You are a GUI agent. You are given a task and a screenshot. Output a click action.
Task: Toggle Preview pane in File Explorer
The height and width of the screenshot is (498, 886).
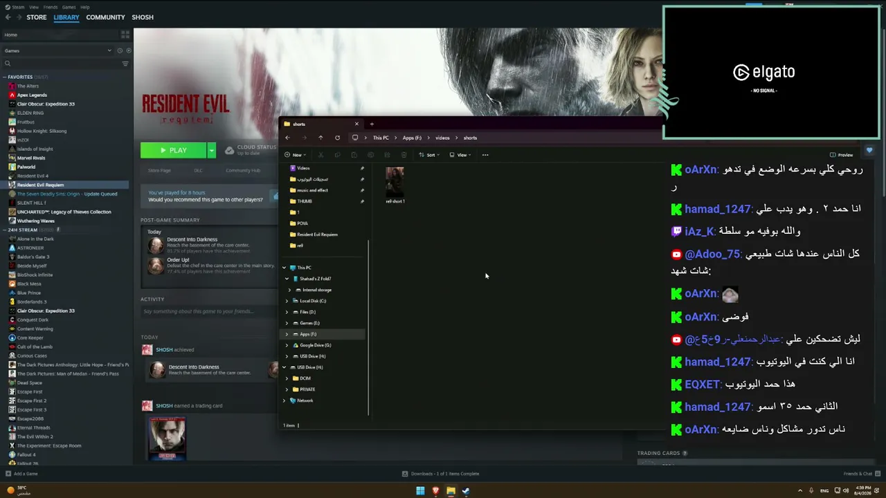tap(841, 155)
